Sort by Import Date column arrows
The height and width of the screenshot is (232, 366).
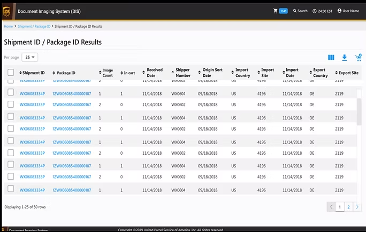[x=284, y=73]
